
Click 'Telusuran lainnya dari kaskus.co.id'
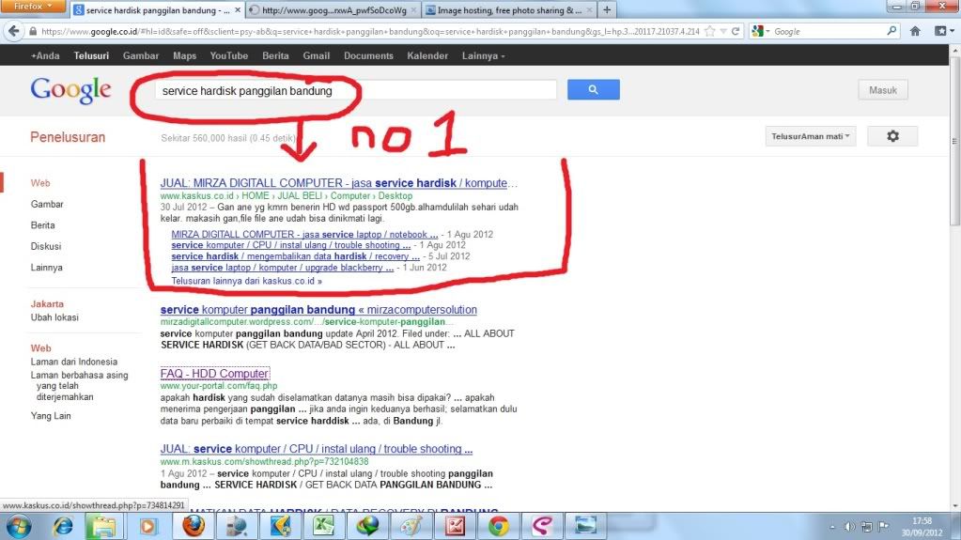click(246, 281)
